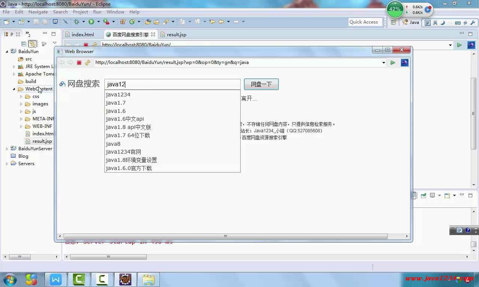Open Package Explorer view menu triangle
The height and width of the screenshot is (287, 479).
tap(55, 43)
